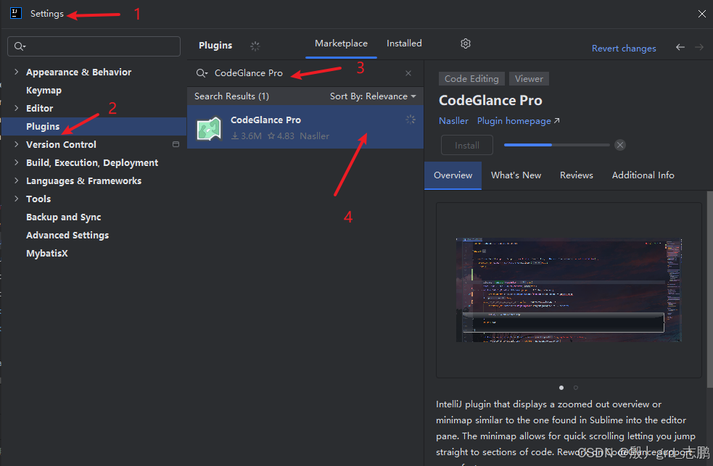Screen dimensions: 713x466
Task: Click the CodeGlance Pro title heading
Action: pos(490,101)
